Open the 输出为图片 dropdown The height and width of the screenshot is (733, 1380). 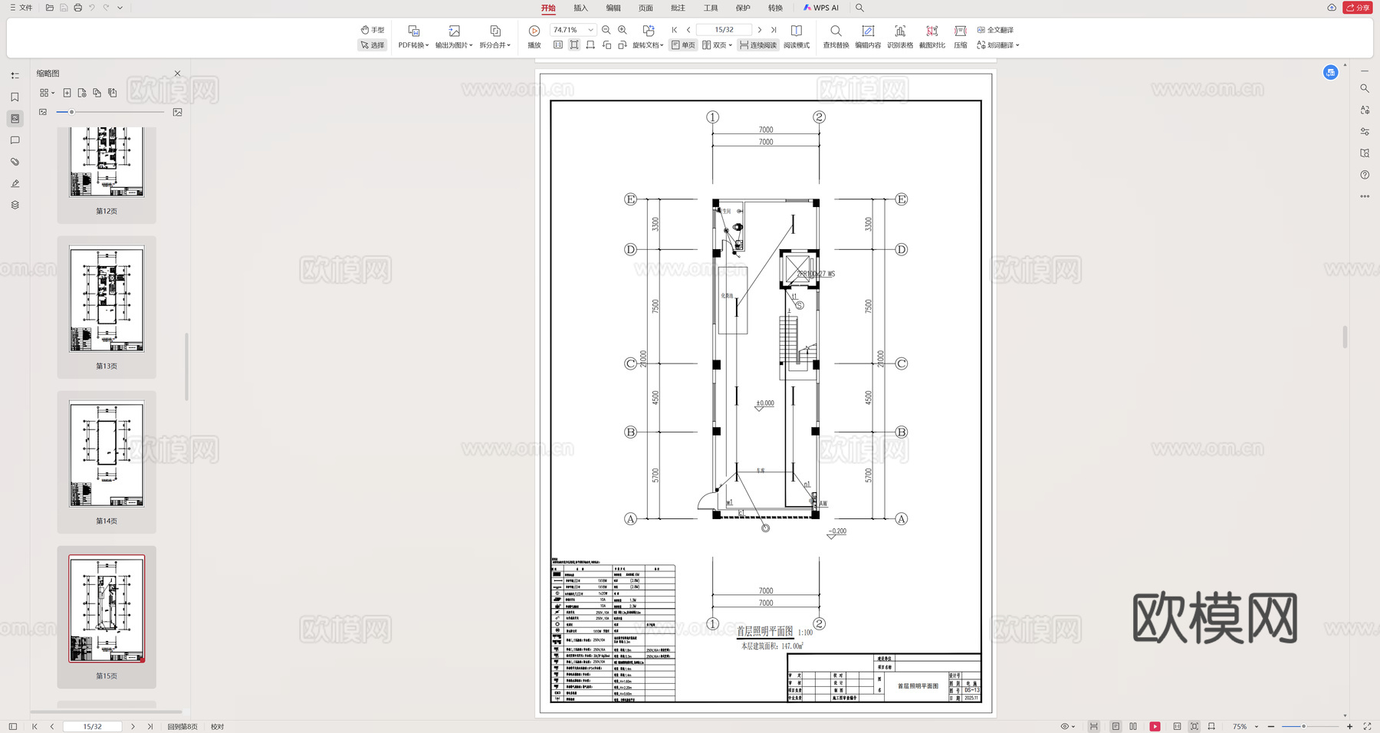tap(454, 36)
